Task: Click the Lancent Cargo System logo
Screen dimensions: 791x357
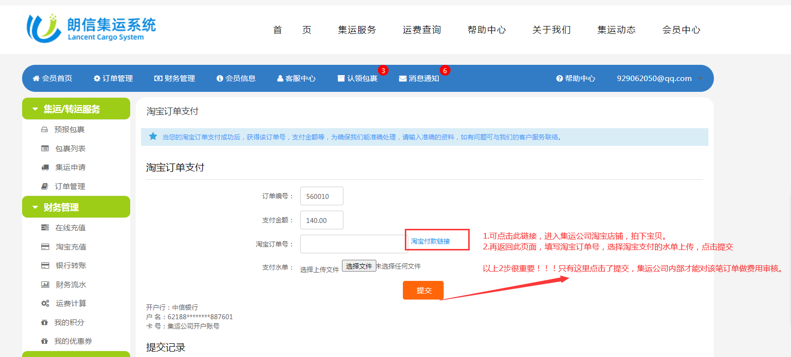Action: [91, 28]
